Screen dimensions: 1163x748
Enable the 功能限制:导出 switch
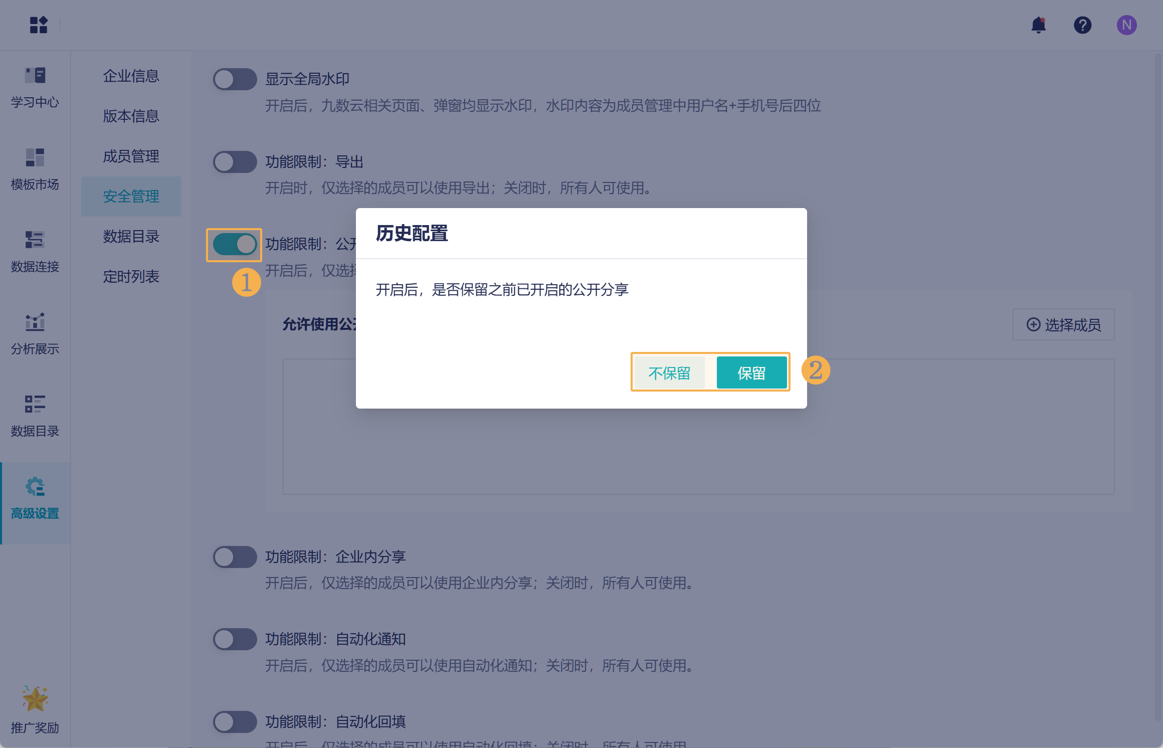235,162
